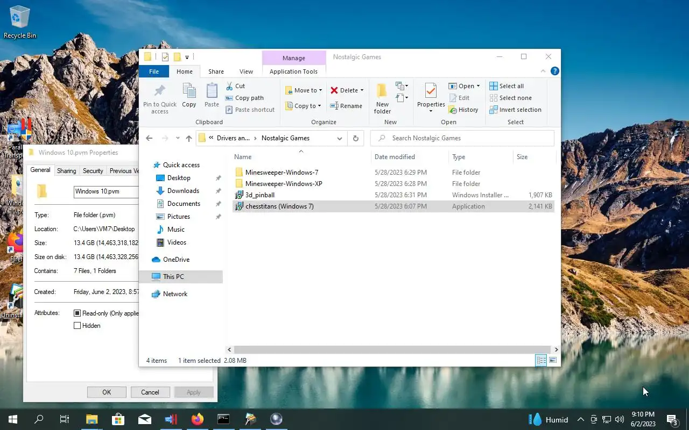Click OK in Properties dialog
This screenshot has width=689, height=430.
click(107, 392)
